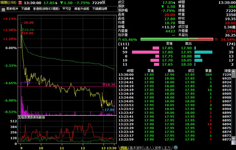
Task: Click the ask price 18.05 in the order book
Action: pos(186,60)
